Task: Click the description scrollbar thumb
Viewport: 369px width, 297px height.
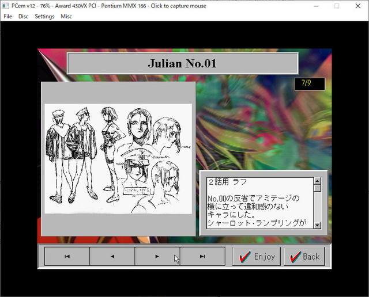Action: (318, 188)
